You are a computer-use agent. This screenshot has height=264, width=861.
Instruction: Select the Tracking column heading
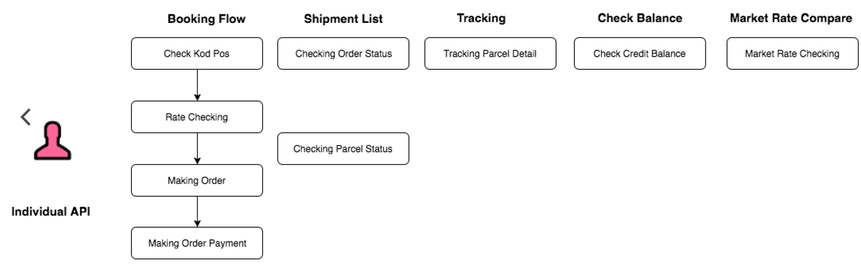(481, 18)
